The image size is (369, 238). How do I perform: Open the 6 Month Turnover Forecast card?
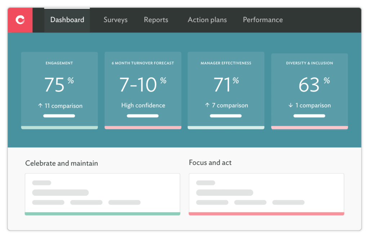point(143,90)
